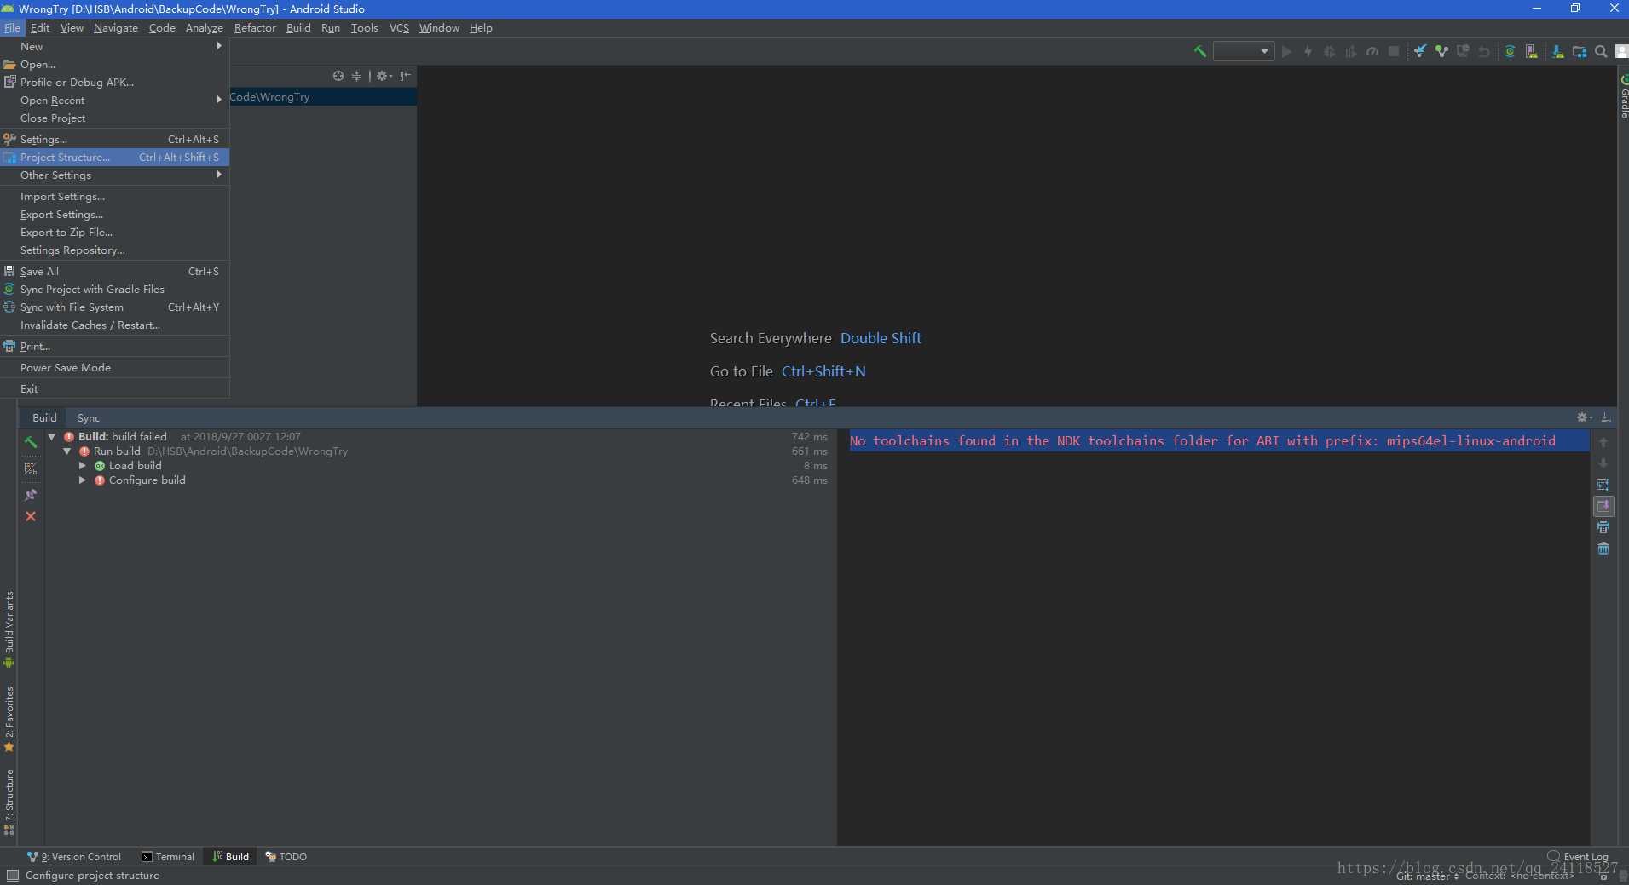Click the VCS Commit changes icon

pos(1441,52)
